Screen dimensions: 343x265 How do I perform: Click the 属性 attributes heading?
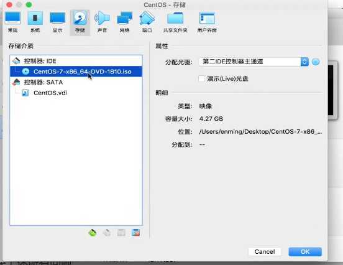[162, 46]
